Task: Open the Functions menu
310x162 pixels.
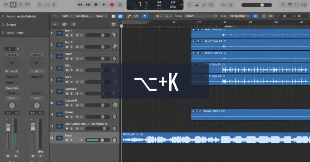Action: pyautogui.click(x=84, y=16)
